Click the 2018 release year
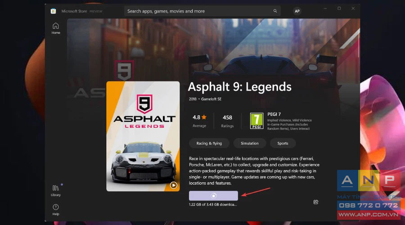Screen dimensions: 405x225 (x=193, y=99)
